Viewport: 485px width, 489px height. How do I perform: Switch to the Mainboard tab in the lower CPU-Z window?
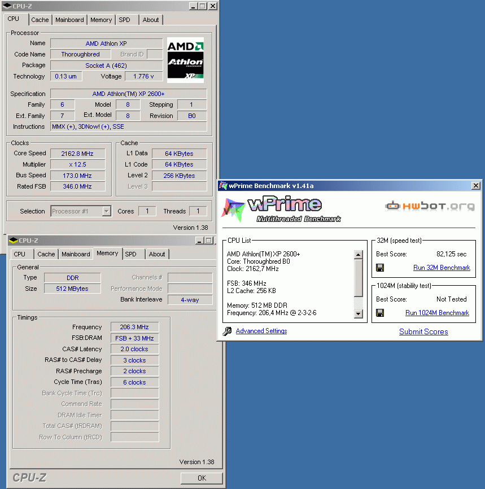click(x=76, y=254)
